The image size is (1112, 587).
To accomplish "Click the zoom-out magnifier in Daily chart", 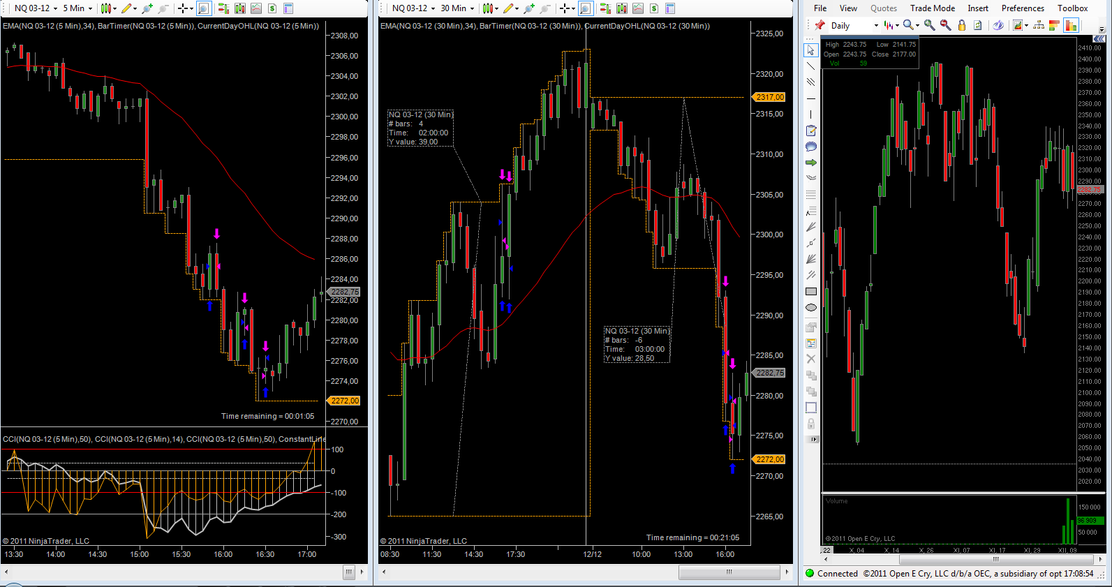I will click(x=946, y=25).
